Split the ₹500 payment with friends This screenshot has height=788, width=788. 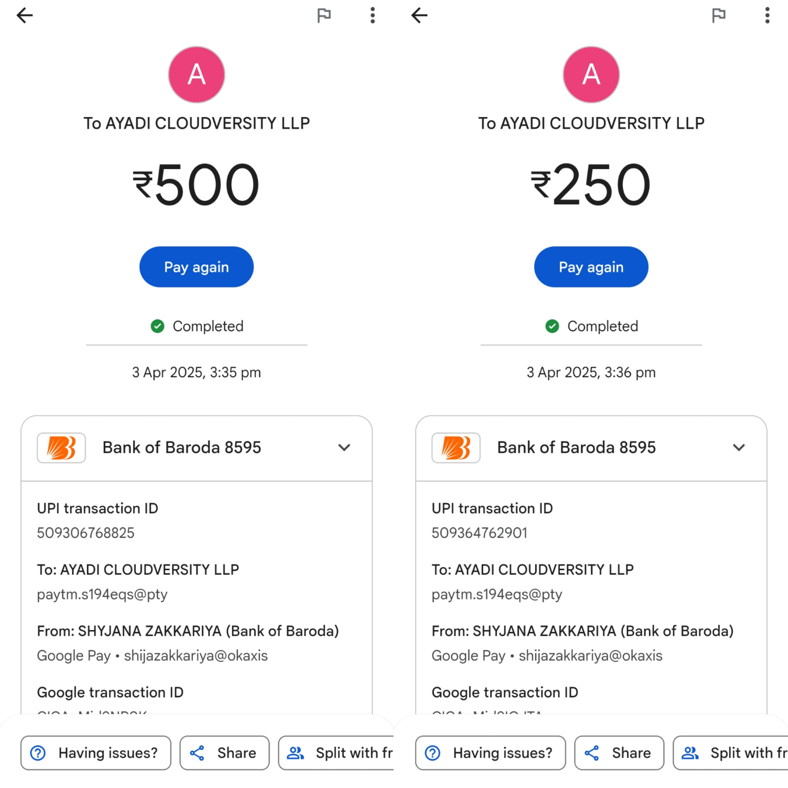click(337, 753)
